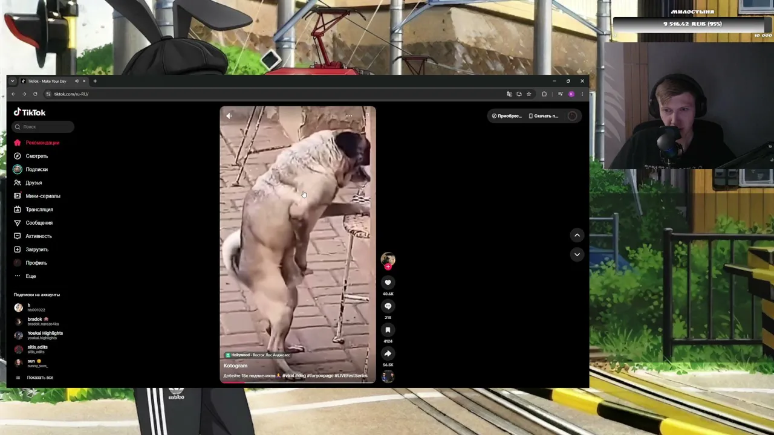Click the Скачать п... download app button

point(544,116)
